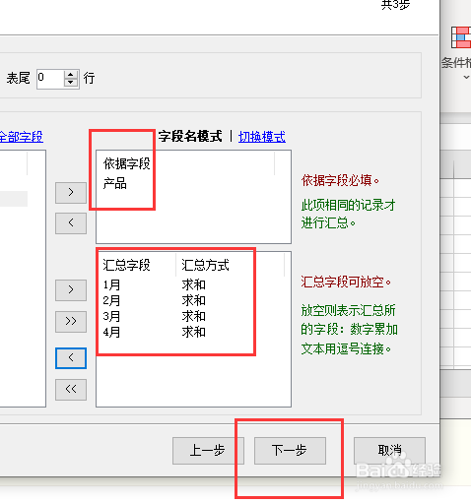
Task: Select the 2月 row in 汇总字段 list
Action: pos(111,300)
